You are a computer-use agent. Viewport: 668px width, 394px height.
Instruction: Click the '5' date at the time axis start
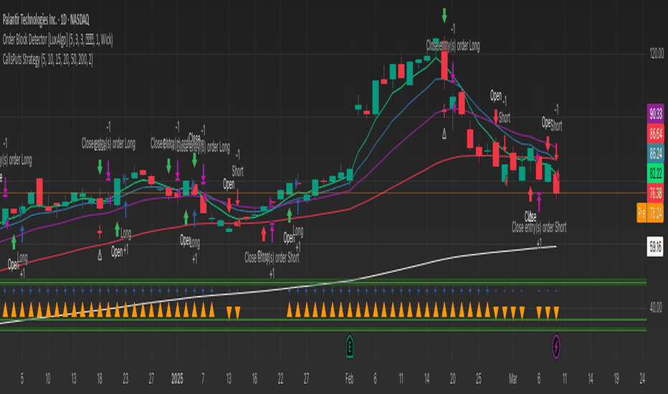click(22, 378)
